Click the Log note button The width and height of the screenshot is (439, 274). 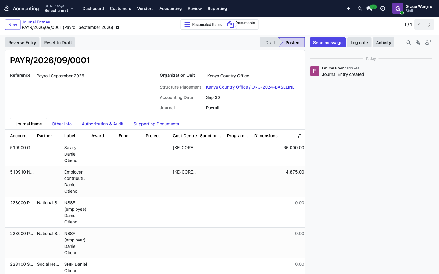[x=359, y=43]
